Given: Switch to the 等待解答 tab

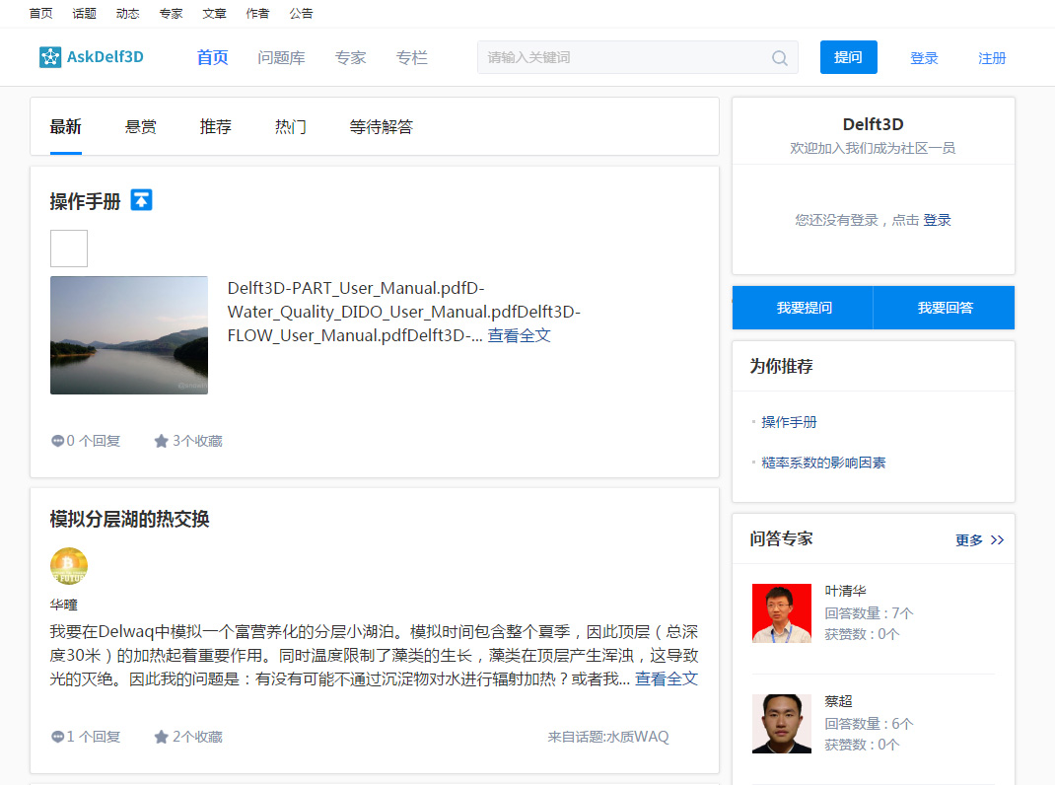Looking at the screenshot, I should click(381, 126).
